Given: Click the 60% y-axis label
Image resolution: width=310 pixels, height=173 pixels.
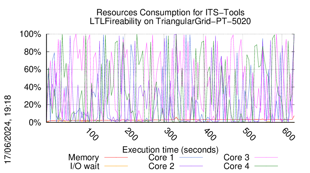Looking at the screenshot, I should pyautogui.click(x=32, y=70).
